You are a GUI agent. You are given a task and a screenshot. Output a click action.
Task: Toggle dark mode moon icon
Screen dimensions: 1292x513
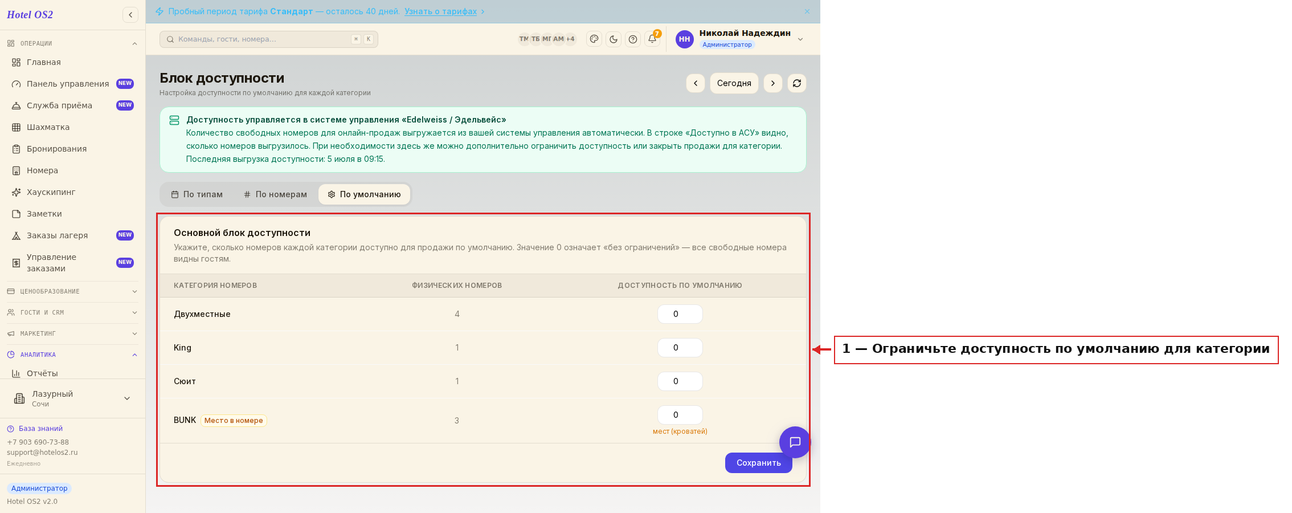[x=614, y=39]
